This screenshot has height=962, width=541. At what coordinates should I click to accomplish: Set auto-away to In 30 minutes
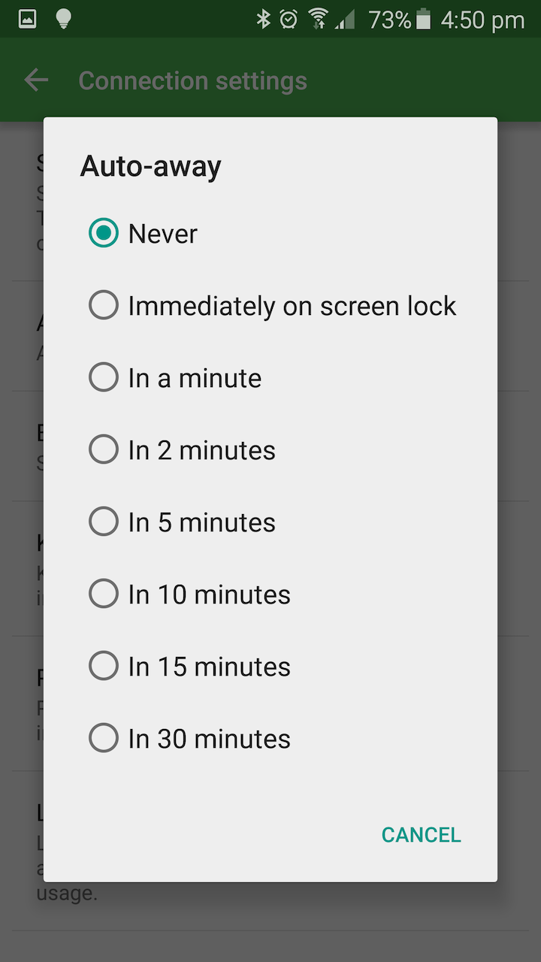click(104, 738)
